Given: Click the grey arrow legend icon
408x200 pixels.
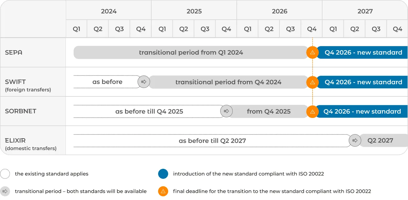Looking at the screenshot, I should [x=5, y=191].
